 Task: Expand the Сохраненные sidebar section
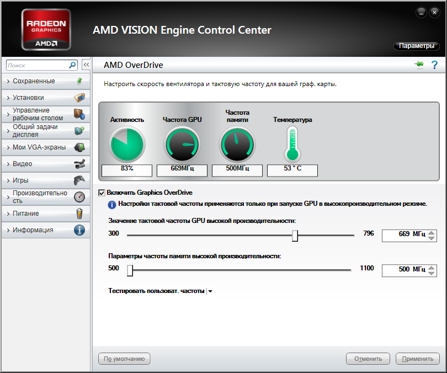(8, 81)
